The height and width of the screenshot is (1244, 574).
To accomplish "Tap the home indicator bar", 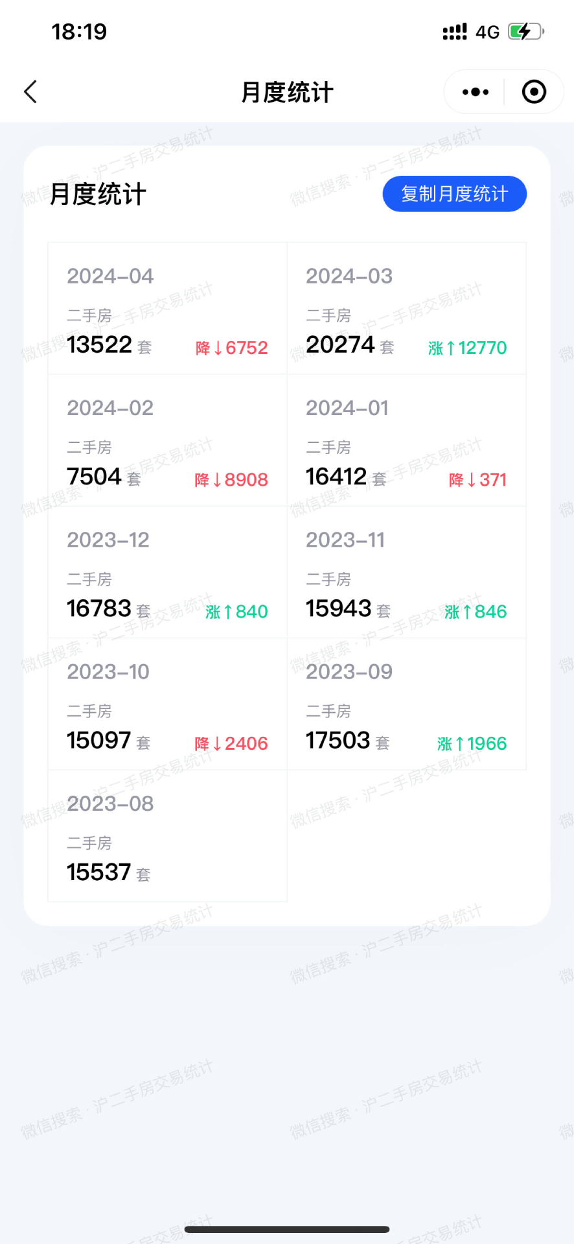I will tap(287, 1229).
